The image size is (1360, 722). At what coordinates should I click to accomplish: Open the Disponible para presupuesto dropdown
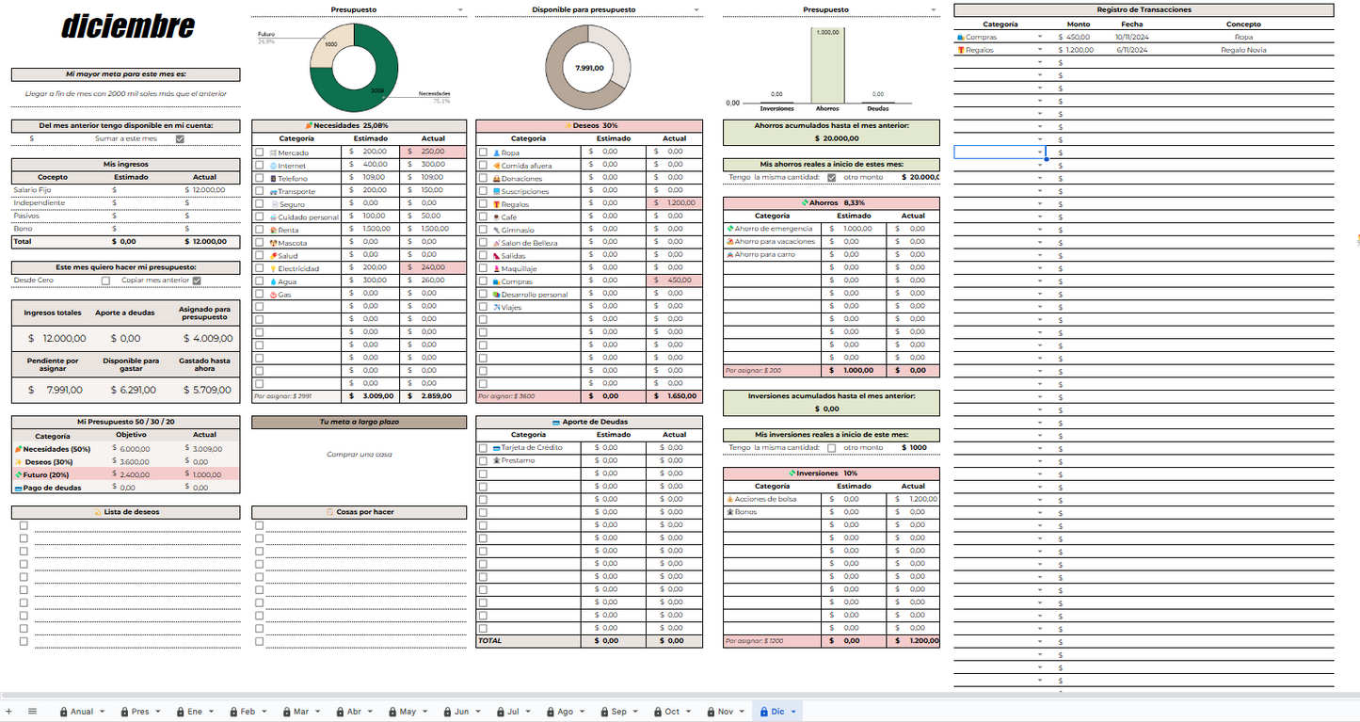(x=696, y=9)
